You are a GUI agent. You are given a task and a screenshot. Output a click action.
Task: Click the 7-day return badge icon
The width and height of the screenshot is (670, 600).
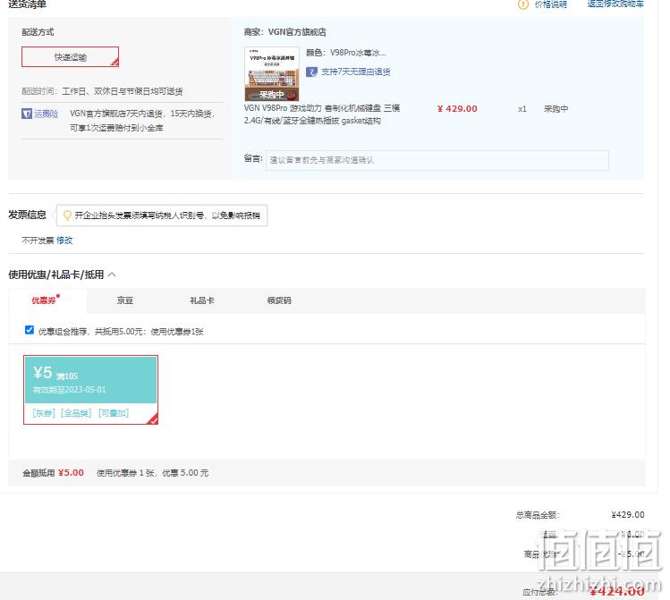pyautogui.click(x=311, y=72)
